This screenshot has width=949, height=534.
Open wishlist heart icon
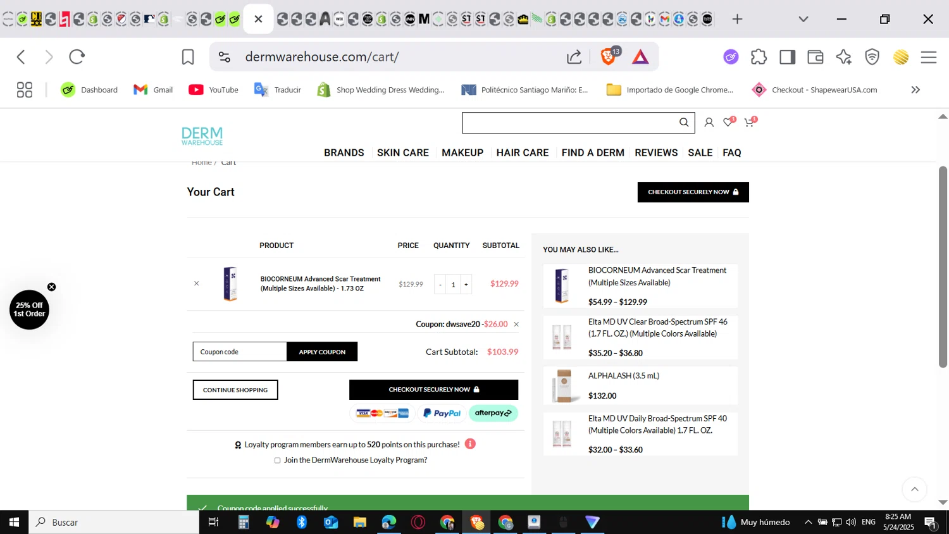pyautogui.click(x=728, y=122)
